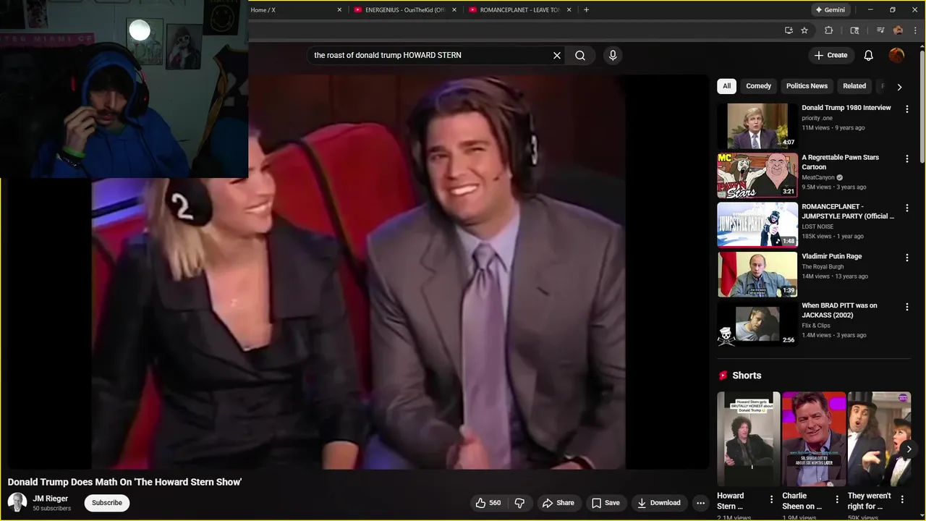Select the Related filter chip
Screen dimensions: 926x521
coord(854,86)
